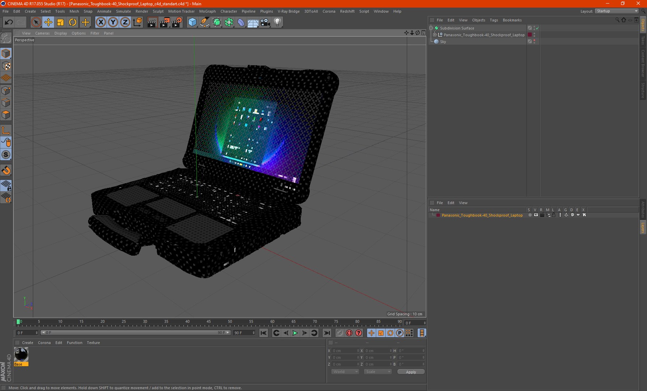Image resolution: width=647 pixels, height=391 pixels.
Task: Activate the Rotate tool in top toolbar
Action: tap(73, 22)
